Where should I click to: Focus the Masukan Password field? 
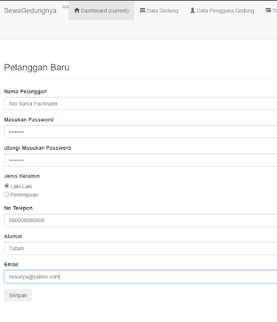tap(141, 132)
